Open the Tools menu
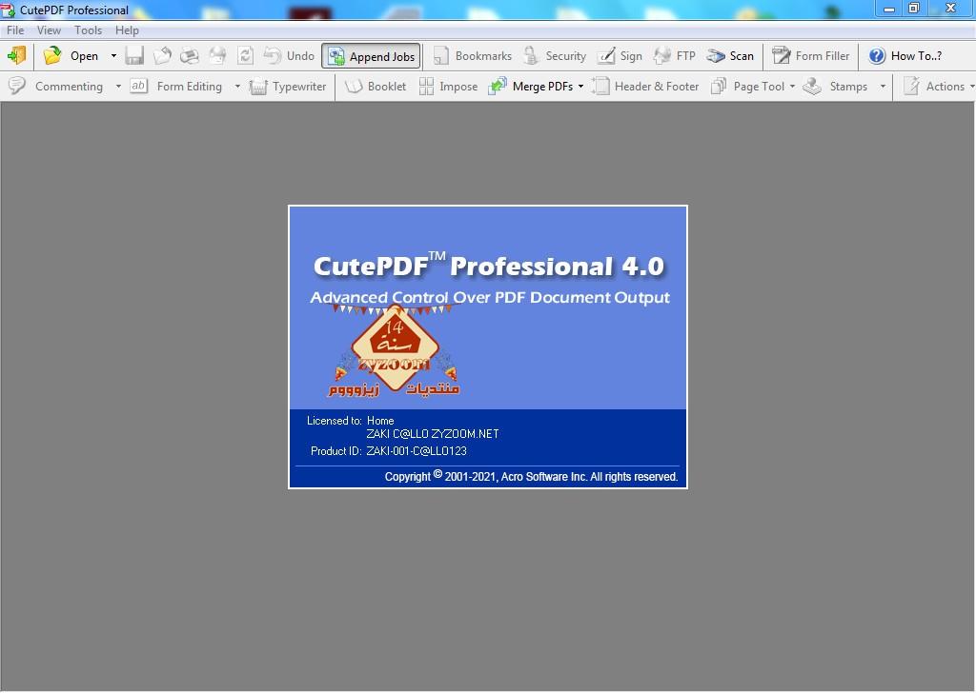 (x=88, y=30)
